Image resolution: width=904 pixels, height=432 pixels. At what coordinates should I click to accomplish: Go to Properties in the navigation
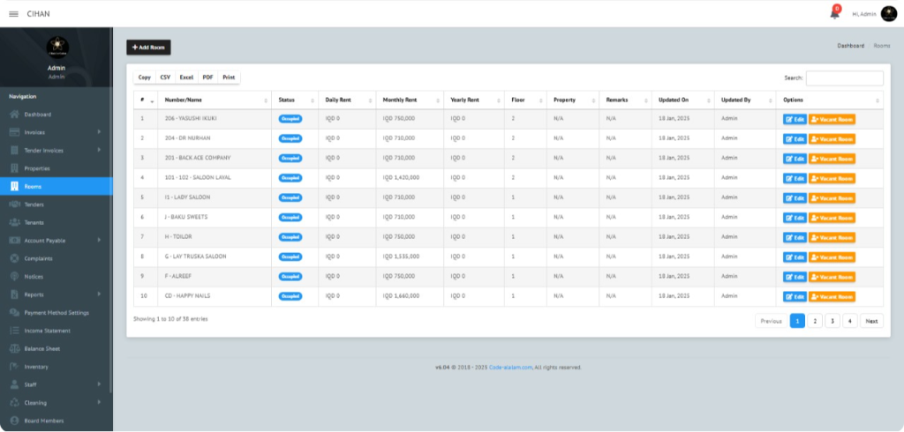(37, 168)
